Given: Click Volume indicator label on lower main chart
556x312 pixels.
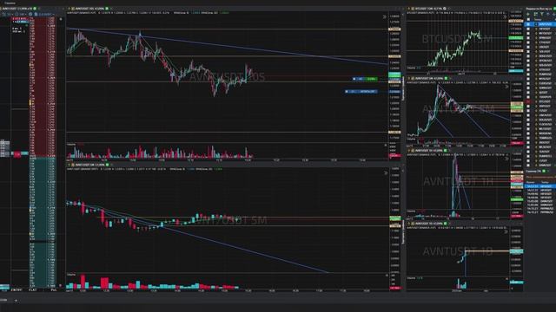Looking at the screenshot, I should pyautogui.click(x=71, y=274).
